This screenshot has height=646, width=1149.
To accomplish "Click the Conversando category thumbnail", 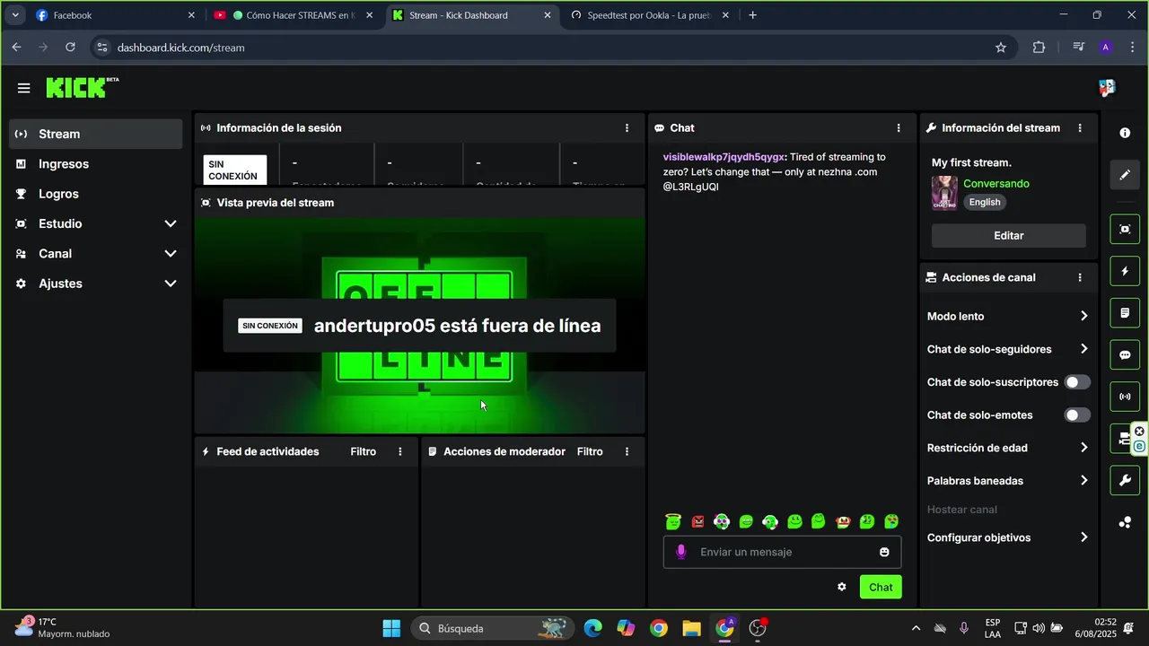I will (944, 193).
